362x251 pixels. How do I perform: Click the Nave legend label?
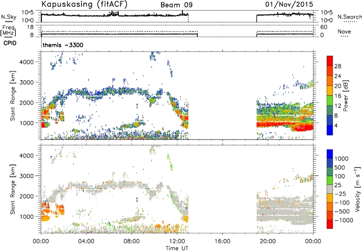344,31
